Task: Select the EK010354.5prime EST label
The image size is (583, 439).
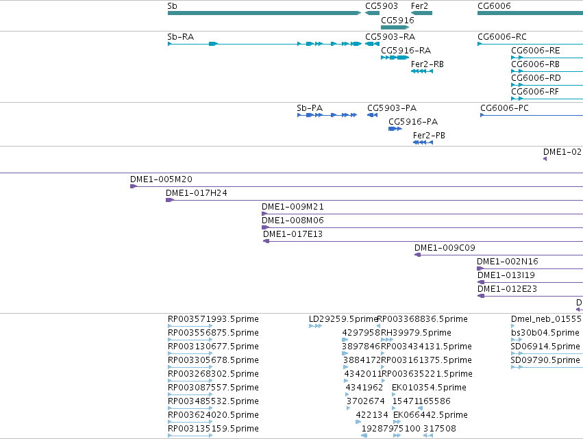Action: tap(429, 388)
